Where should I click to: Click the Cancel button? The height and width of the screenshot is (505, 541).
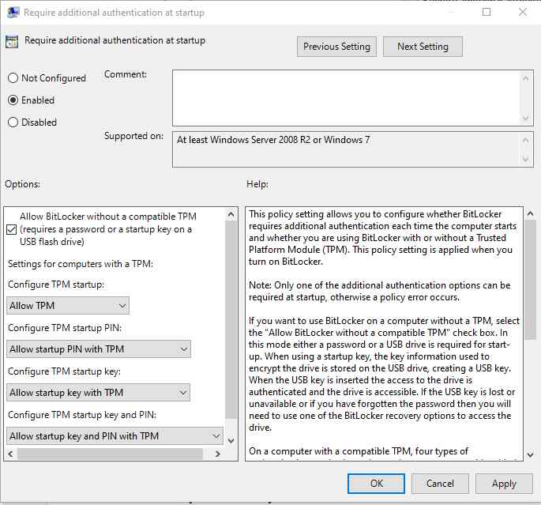(440, 483)
